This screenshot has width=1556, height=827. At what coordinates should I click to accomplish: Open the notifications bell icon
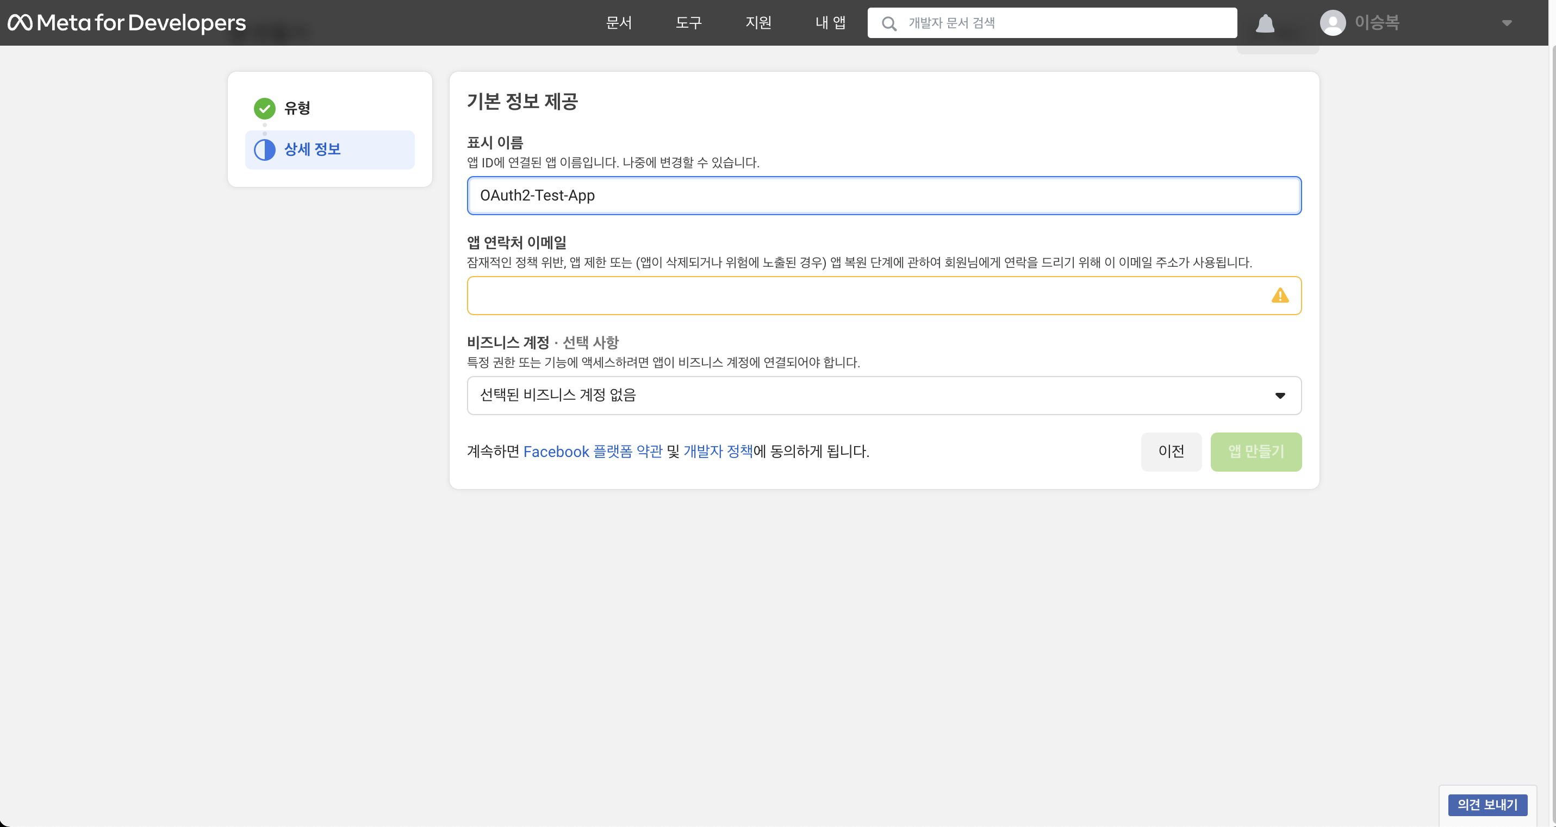(1265, 23)
